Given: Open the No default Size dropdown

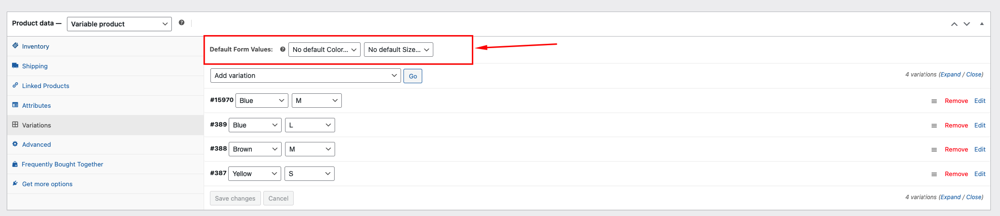Looking at the screenshot, I should point(399,50).
